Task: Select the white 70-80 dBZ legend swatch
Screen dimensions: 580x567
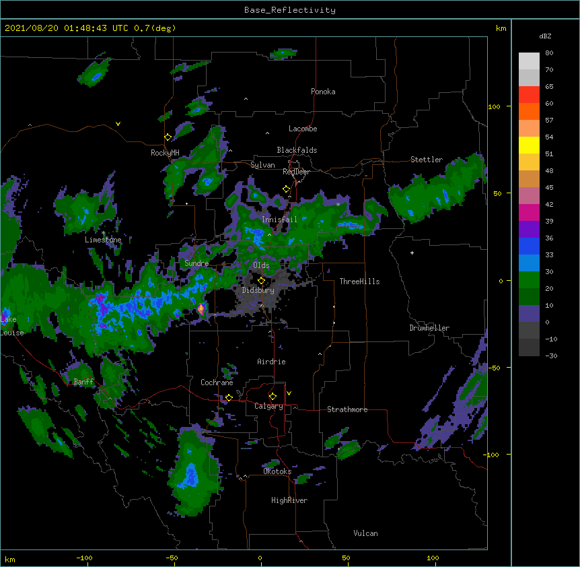Action: coord(529,61)
